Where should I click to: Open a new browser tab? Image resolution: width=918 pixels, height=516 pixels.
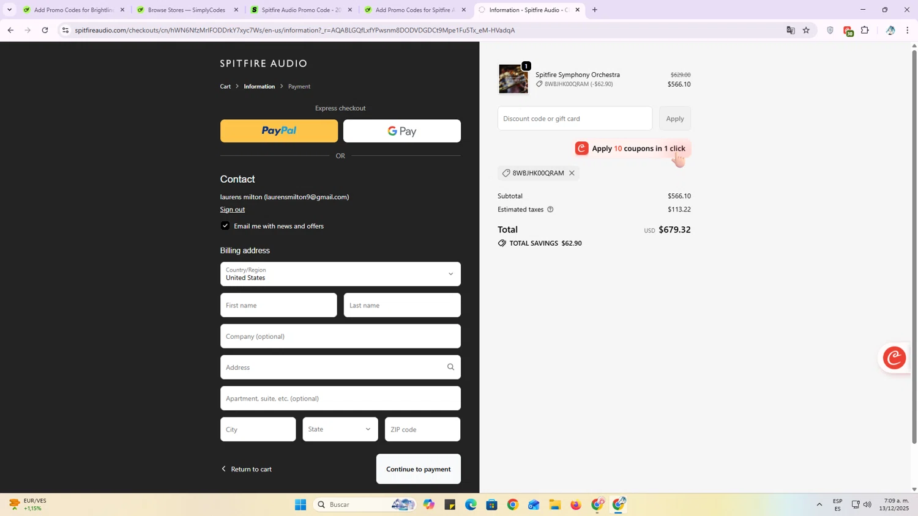click(594, 10)
